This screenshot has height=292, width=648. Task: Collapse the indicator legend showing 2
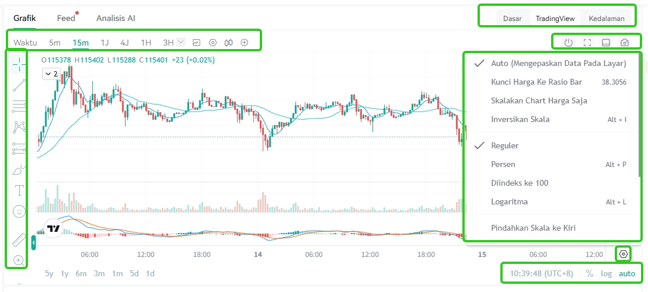[51, 74]
